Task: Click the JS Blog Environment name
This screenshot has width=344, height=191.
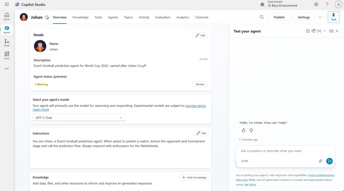Action: 282,6
